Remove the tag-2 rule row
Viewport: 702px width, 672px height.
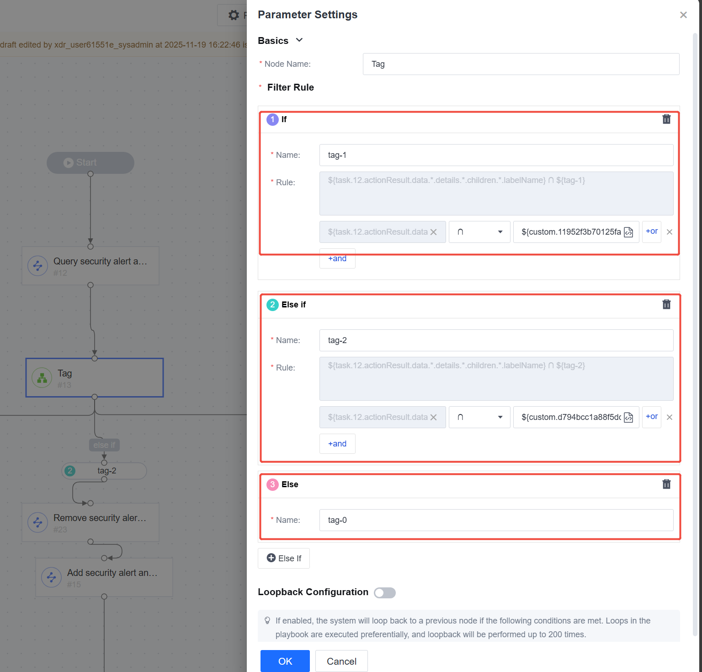670,417
